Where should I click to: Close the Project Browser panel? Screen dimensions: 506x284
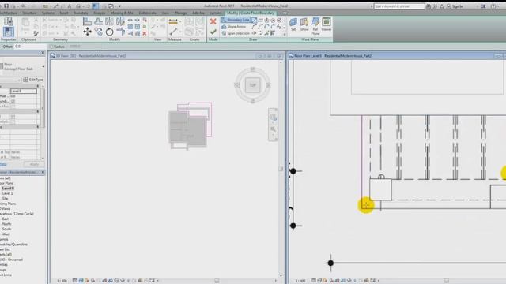(x=43, y=172)
